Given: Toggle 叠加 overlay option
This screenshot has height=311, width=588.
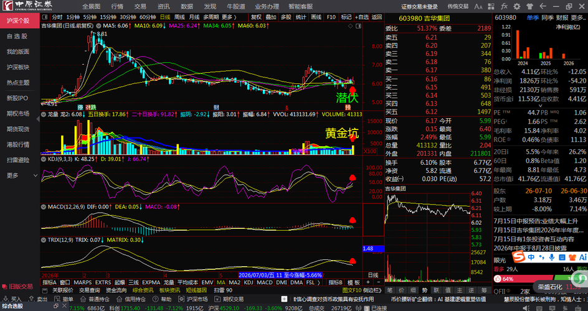Looking at the screenshot, I should click(271, 17).
